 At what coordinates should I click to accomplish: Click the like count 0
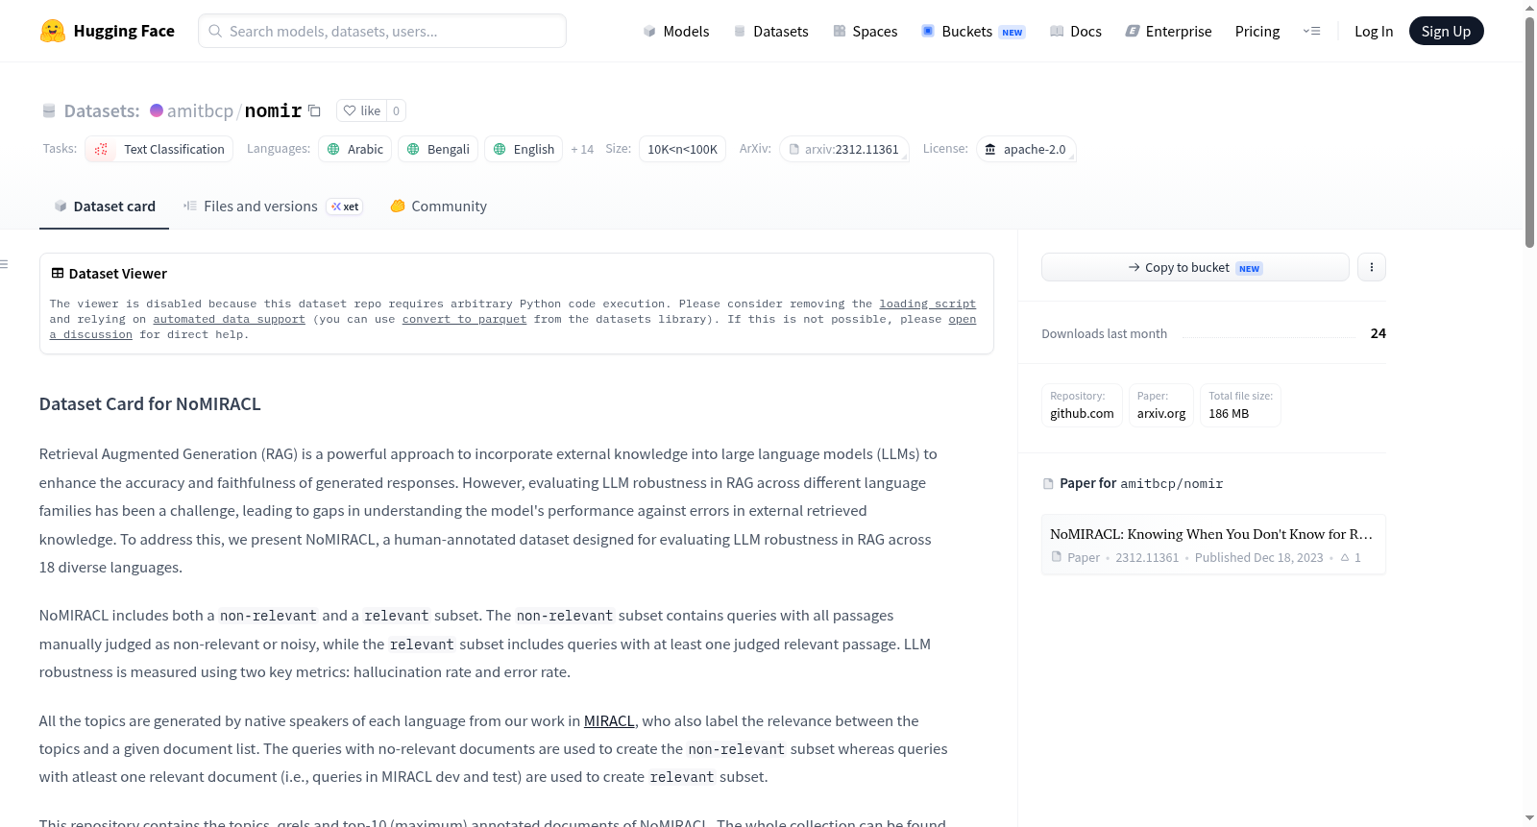click(396, 110)
